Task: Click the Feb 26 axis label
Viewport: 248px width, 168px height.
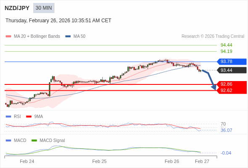Action: pyautogui.click(x=172, y=161)
